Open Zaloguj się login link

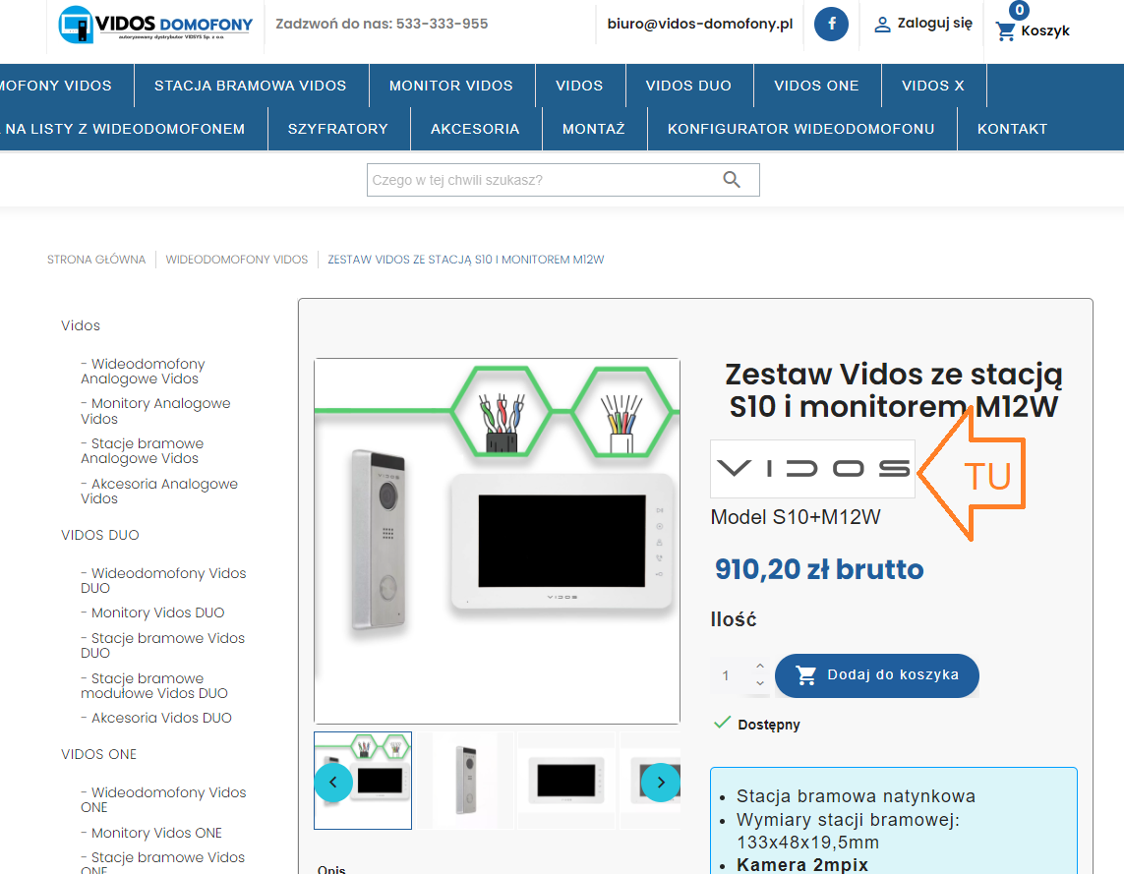click(x=935, y=24)
